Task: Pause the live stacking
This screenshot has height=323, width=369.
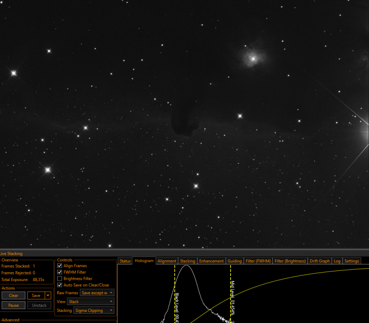Action: pos(13,305)
